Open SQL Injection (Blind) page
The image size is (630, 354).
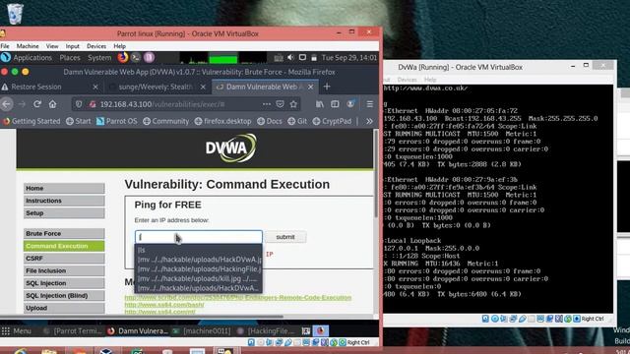64,296
